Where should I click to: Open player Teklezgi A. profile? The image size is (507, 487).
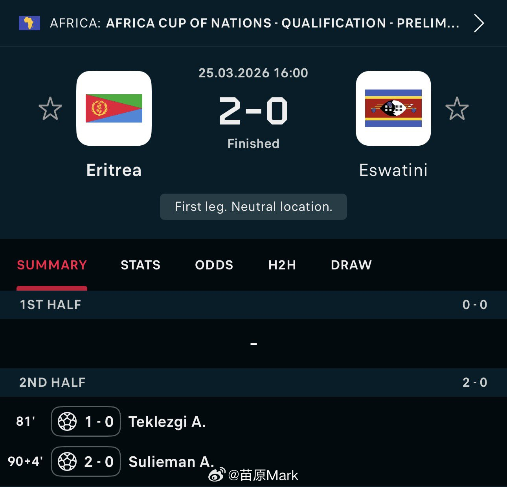167,422
